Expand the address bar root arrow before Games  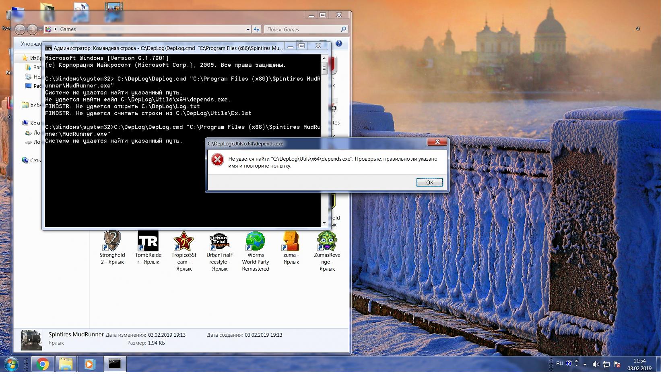click(56, 29)
